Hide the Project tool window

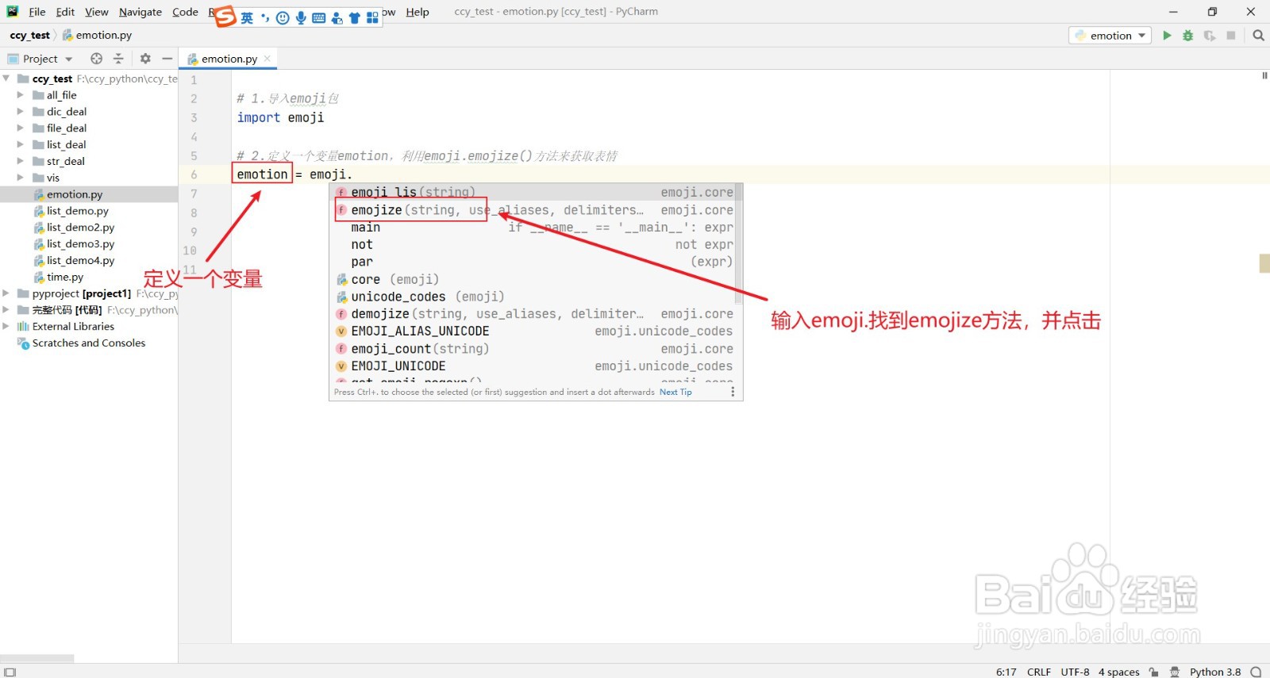point(167,59)
